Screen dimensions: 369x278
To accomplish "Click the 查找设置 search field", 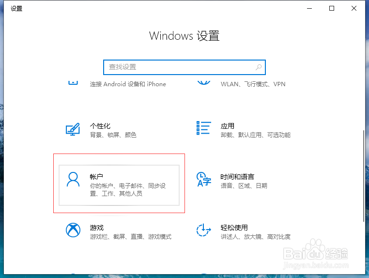I will point(184,67).
